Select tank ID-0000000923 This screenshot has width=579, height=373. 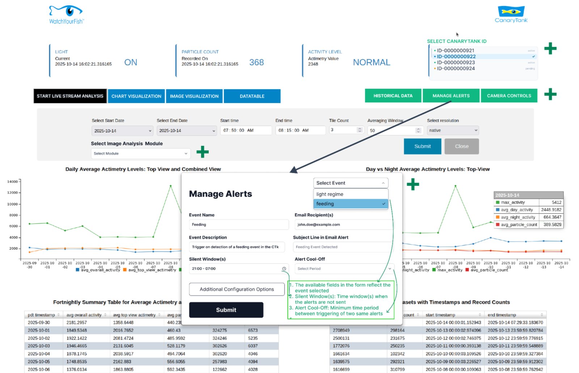pyautogui.click(x=484, y=63)
